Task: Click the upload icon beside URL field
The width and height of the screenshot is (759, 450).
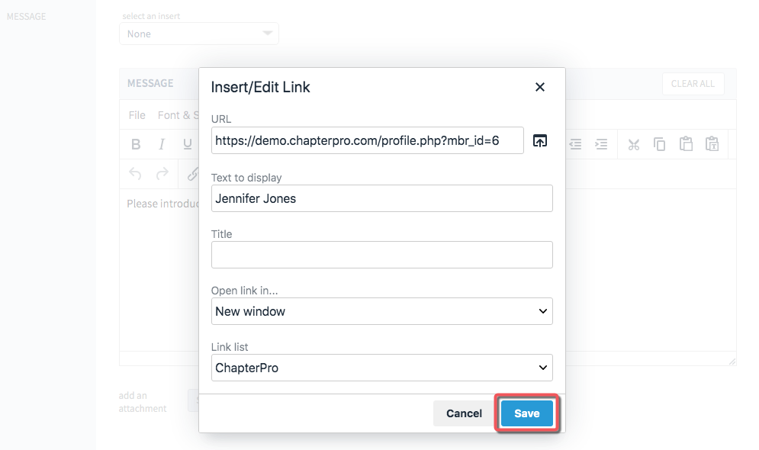Action: coord(540,141)
